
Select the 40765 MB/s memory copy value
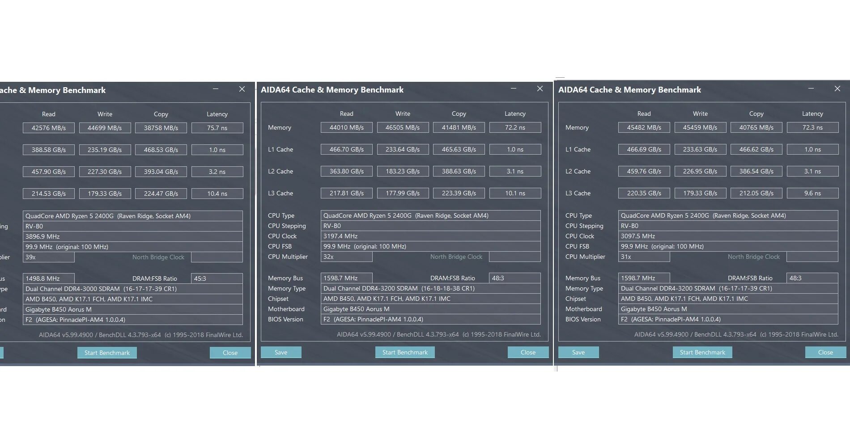[x=756, y=127]
